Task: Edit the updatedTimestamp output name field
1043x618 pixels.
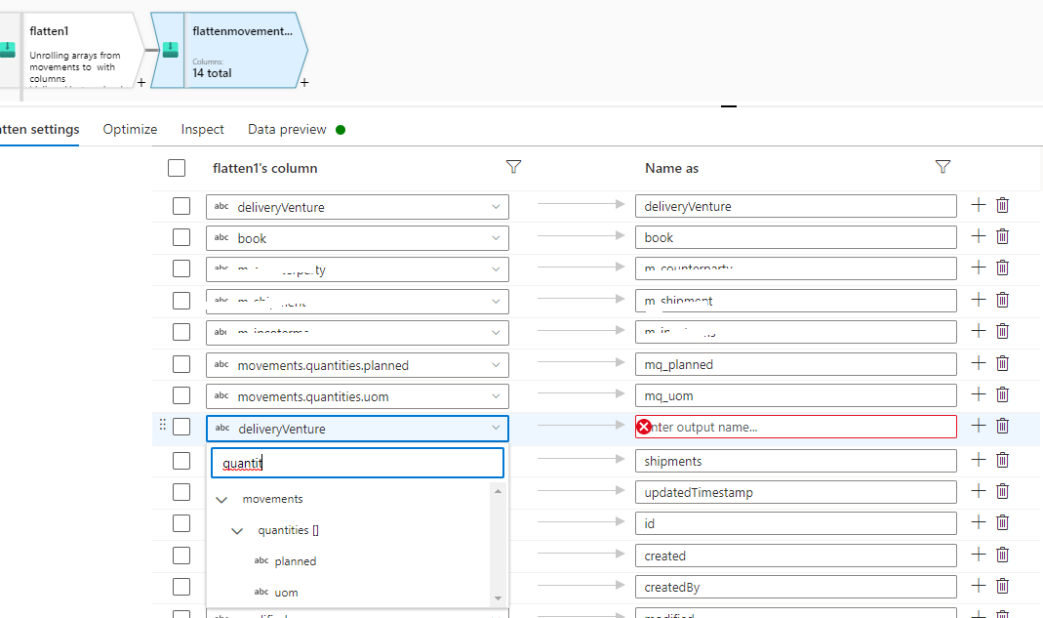Action: pos(795,492)
